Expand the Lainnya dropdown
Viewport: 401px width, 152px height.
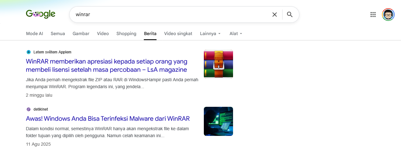click(x=211, y=33)
